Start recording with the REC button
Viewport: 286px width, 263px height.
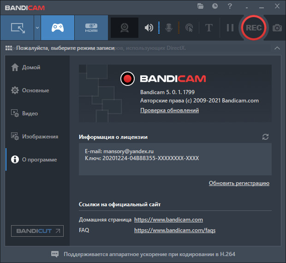click(254, 28)
